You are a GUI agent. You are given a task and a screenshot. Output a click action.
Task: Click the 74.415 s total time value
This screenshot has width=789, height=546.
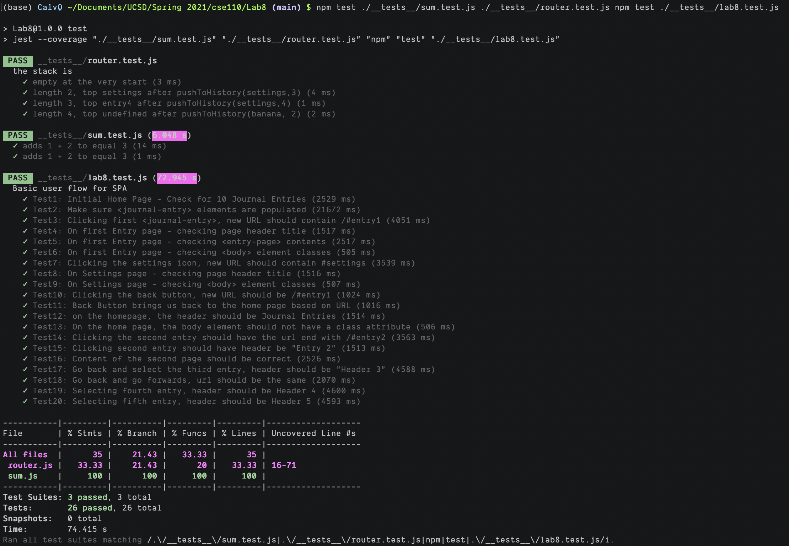(87, 529)
